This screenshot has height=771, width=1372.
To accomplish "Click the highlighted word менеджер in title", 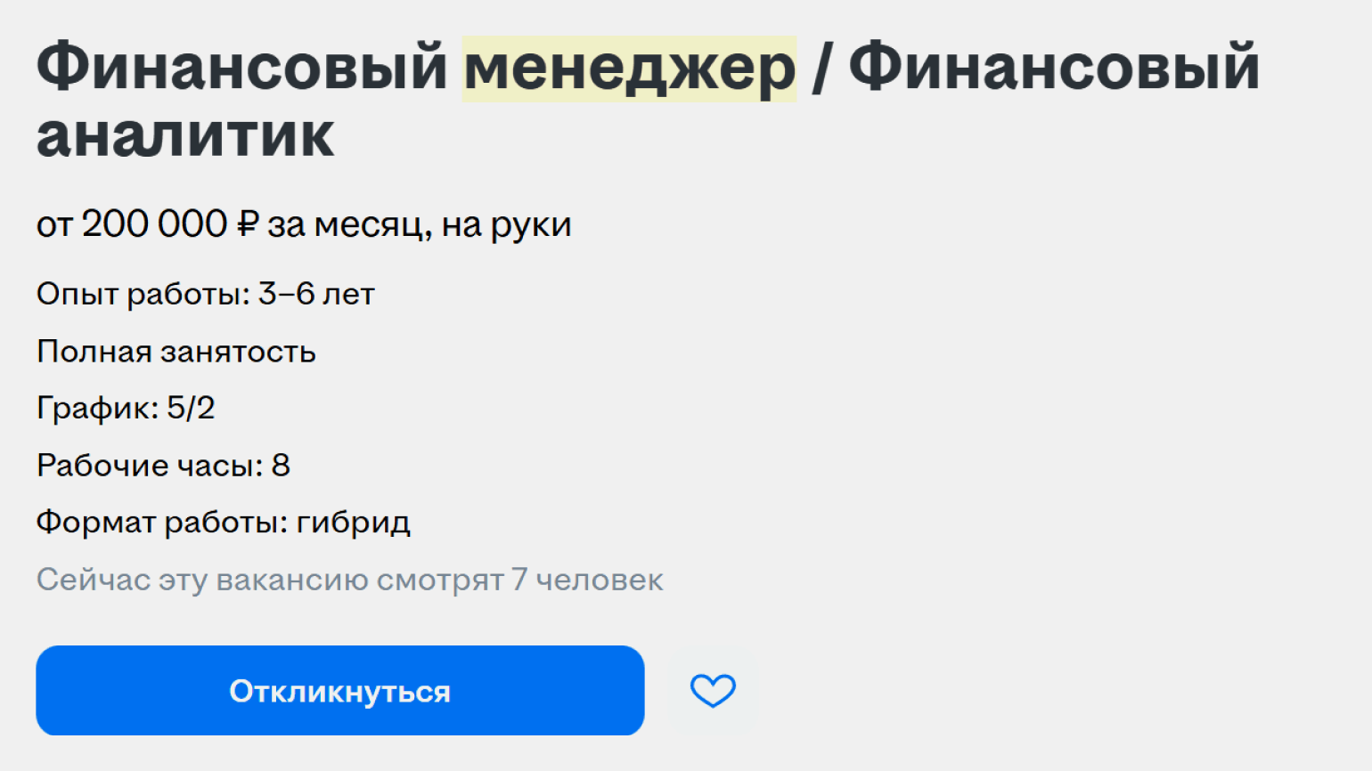I will click(x=629, y=69).
